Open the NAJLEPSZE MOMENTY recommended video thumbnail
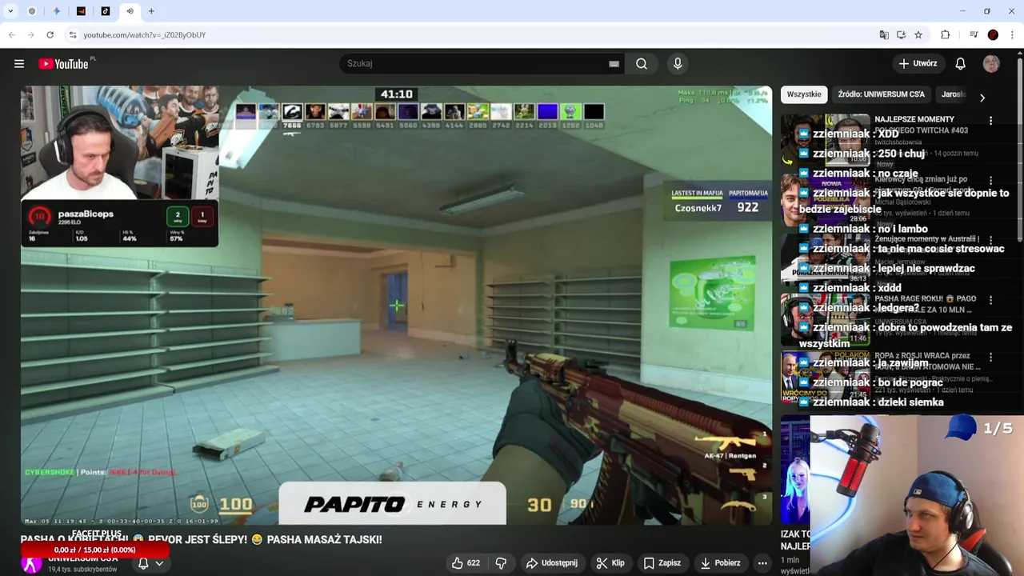Viewport: 1024px width, 576px height. coord(825,139)
